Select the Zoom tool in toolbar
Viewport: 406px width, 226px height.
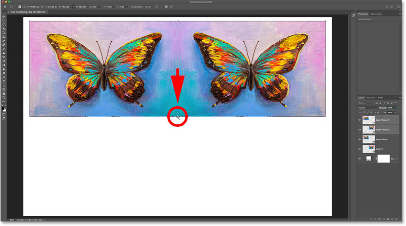pos(4,98)
